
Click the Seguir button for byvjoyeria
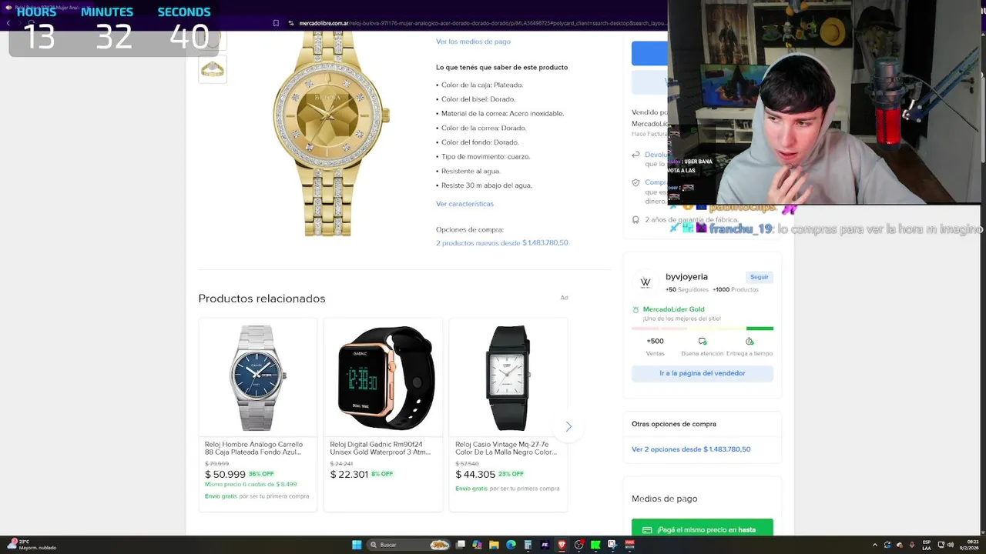[760, 277]
